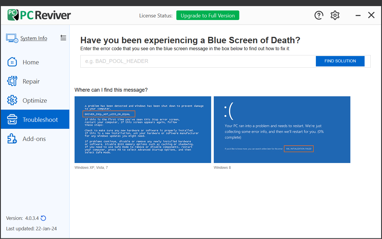Minimize the PC Reviver window

[358, 15]
